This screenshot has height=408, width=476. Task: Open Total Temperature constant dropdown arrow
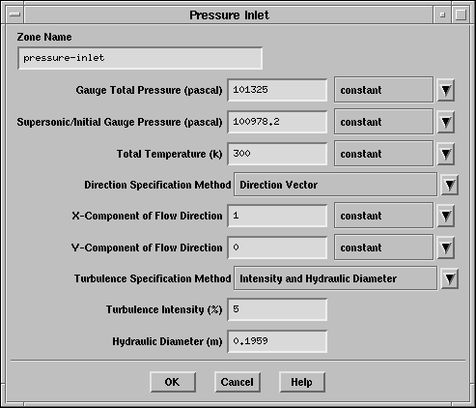tap(446, 154)
